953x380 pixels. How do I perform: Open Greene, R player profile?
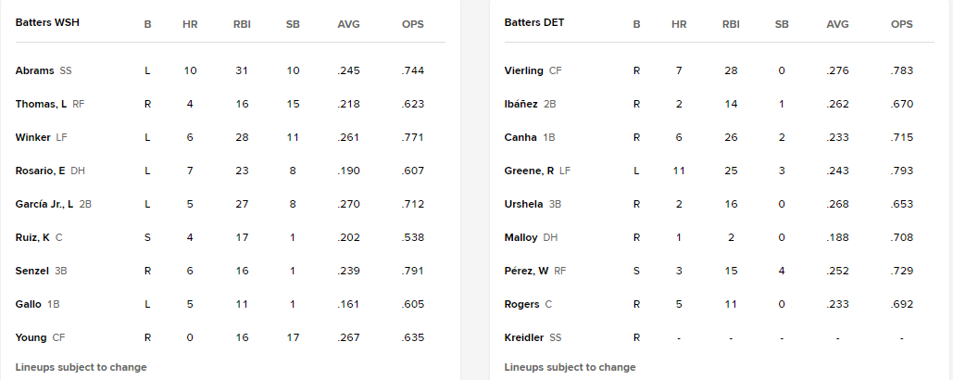(x=529, y=171)
